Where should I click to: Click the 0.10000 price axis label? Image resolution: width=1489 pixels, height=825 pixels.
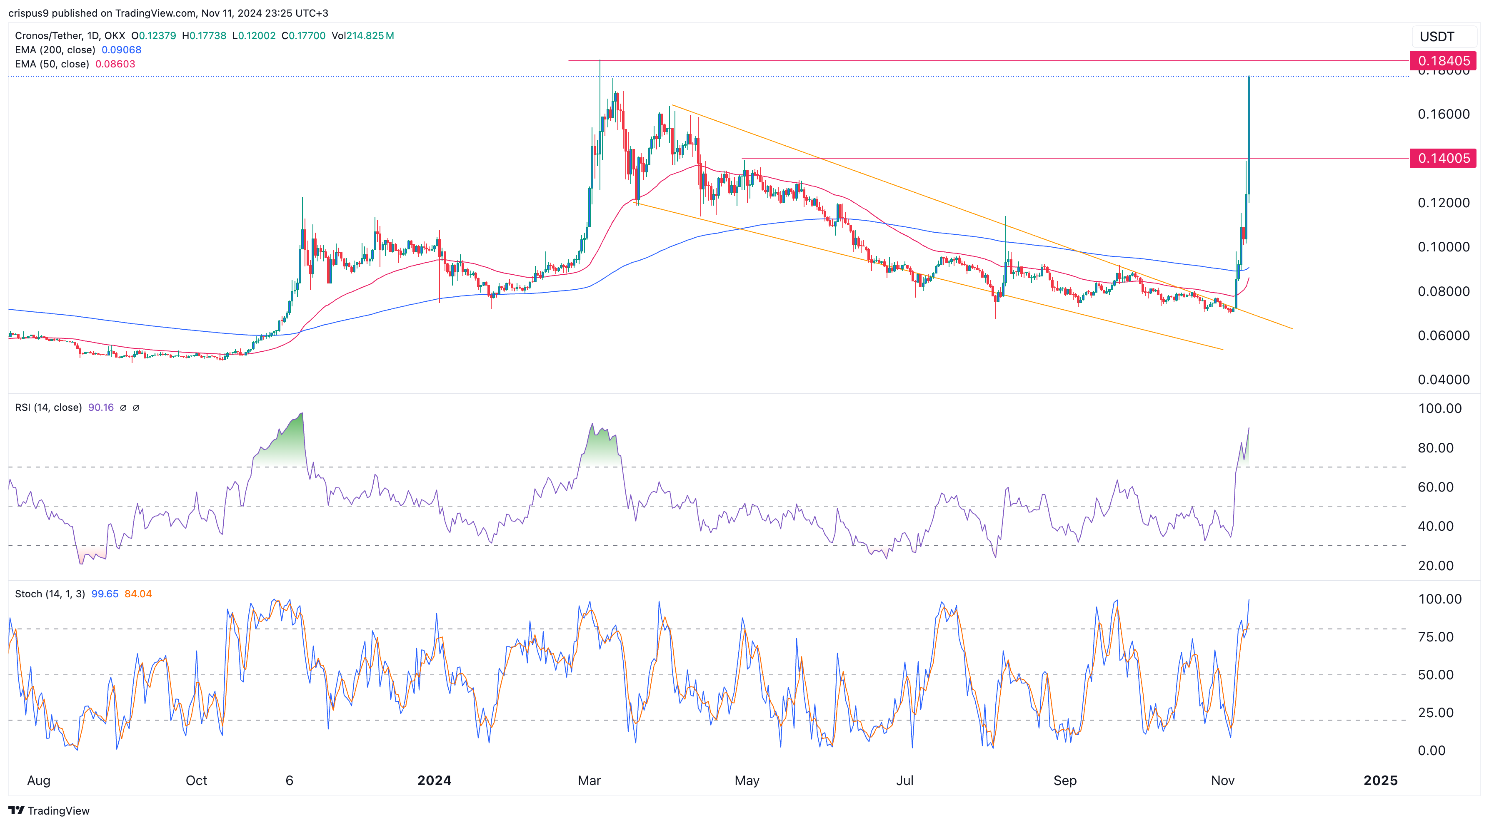[x=1443, y=247]
